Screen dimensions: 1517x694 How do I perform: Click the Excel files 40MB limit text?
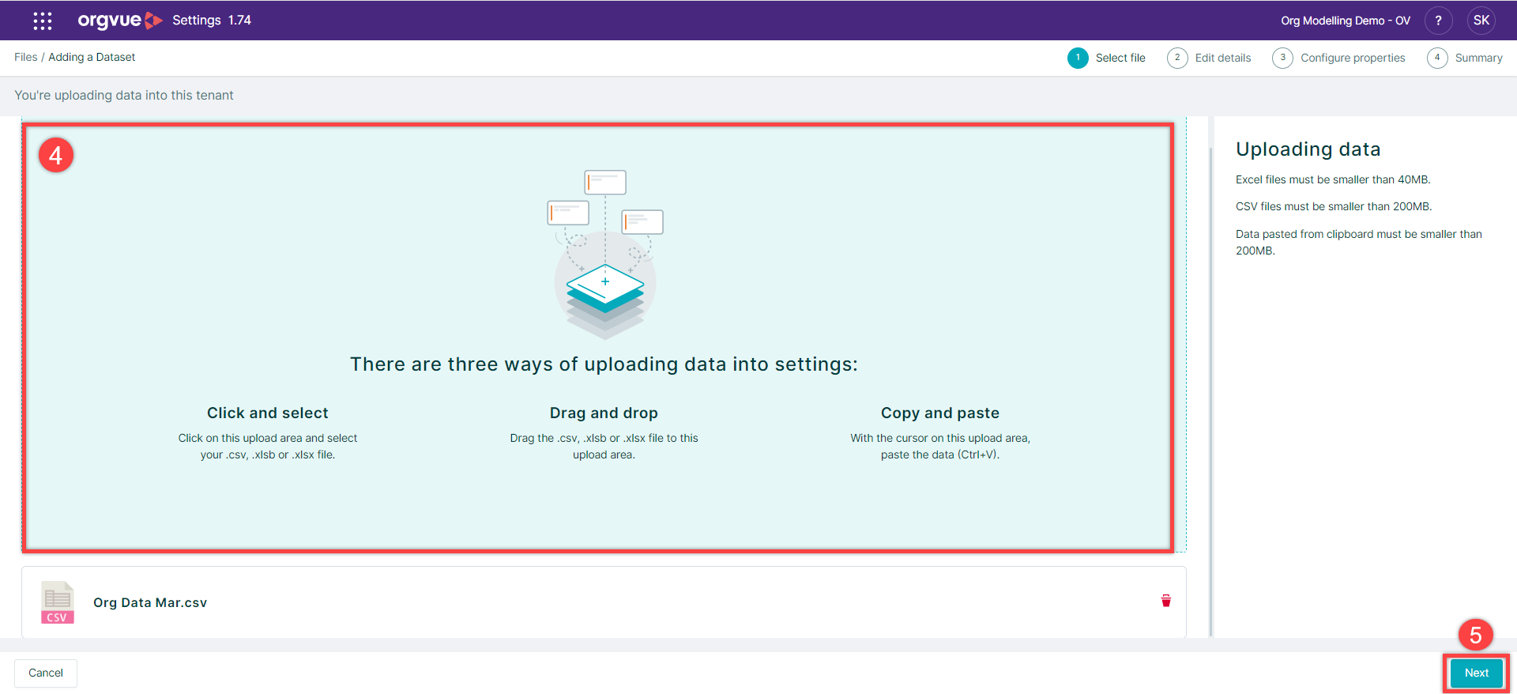click(x=1333, y=179)
